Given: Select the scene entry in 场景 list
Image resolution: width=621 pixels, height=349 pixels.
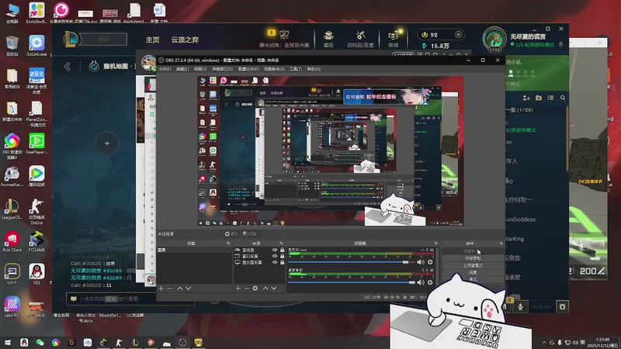Looking at the screenshot, I should click(x=194, y=250).
